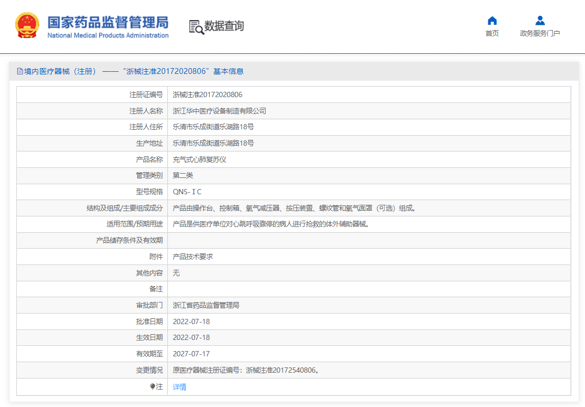The width and height of the screenshot is (585, 407).
Task: Click 第二类 management class value
Action: click(183, 175)
